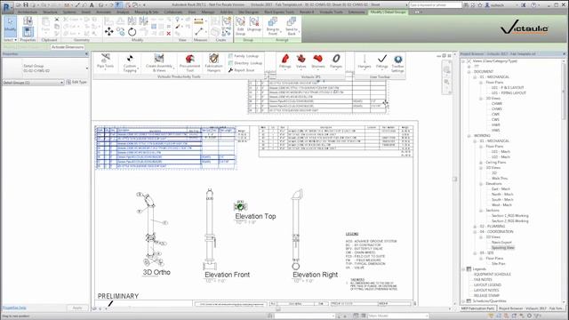This screenshot has width=569, height=320.
Task: Click the Save icon in quick access toolbar
Action: click(26, 5)
